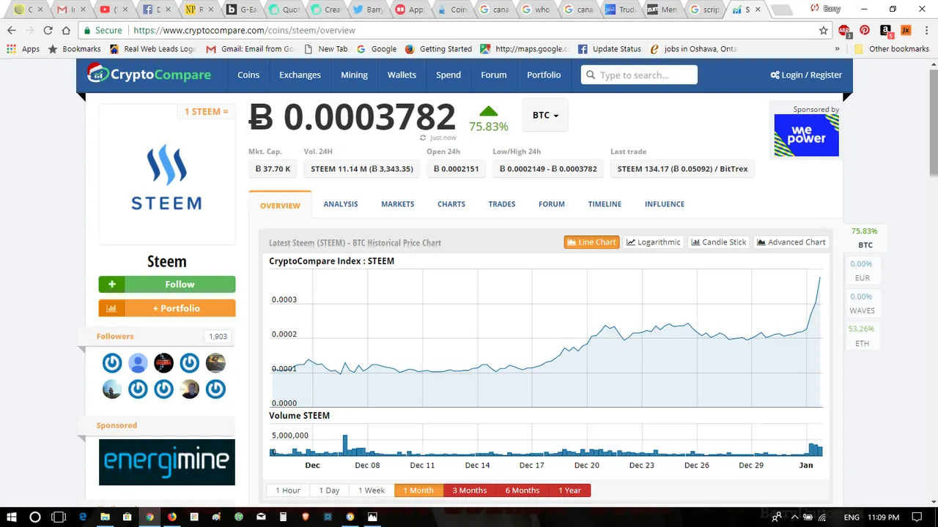
Task: Go back in the browser
Action: click(x=11, y=30)
